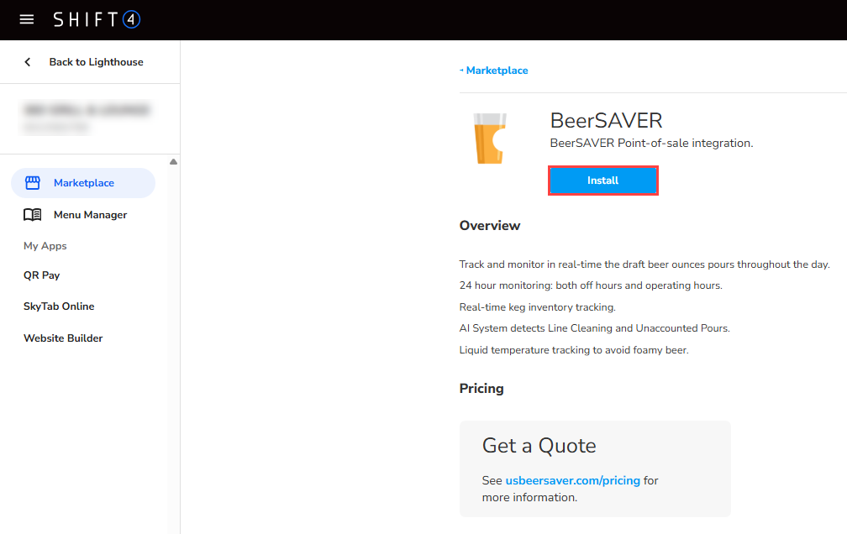Click the 'BeerSAVER' app title
Viewport: 847px width, 534px height.
606,120
